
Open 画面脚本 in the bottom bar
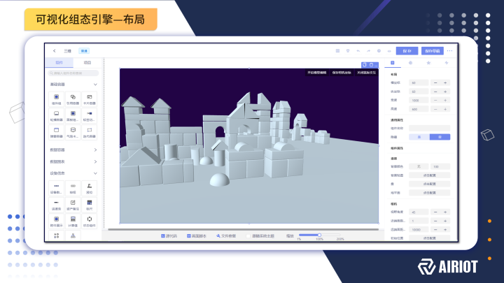[197, 236]
